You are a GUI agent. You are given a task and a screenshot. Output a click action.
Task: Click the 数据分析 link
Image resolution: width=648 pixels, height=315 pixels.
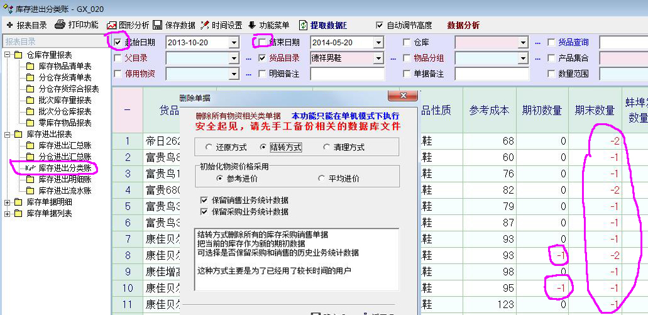click(x=463, y=25)
